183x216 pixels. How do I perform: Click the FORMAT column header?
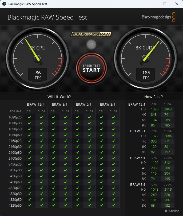coord(16,111)
